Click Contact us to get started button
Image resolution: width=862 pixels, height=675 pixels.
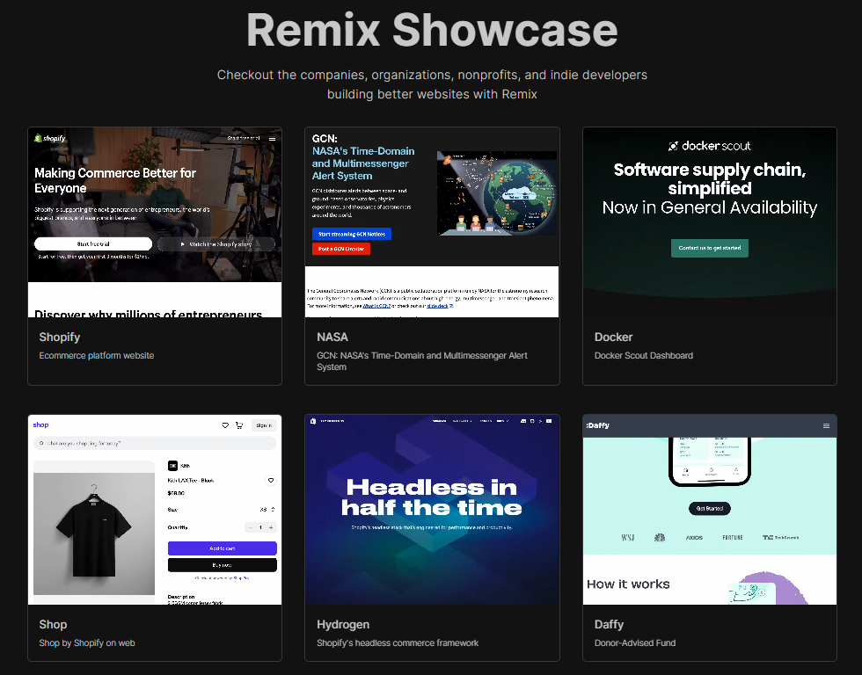point(709,248)
